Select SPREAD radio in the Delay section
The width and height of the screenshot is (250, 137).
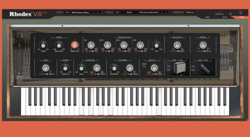(x=156, y=74)
